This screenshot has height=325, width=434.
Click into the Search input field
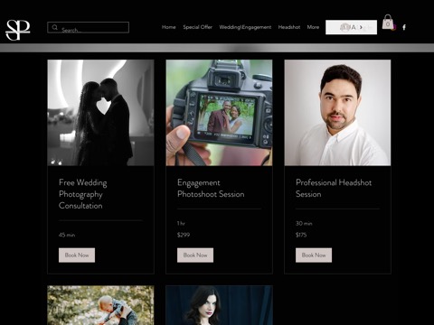coord(88,27)
